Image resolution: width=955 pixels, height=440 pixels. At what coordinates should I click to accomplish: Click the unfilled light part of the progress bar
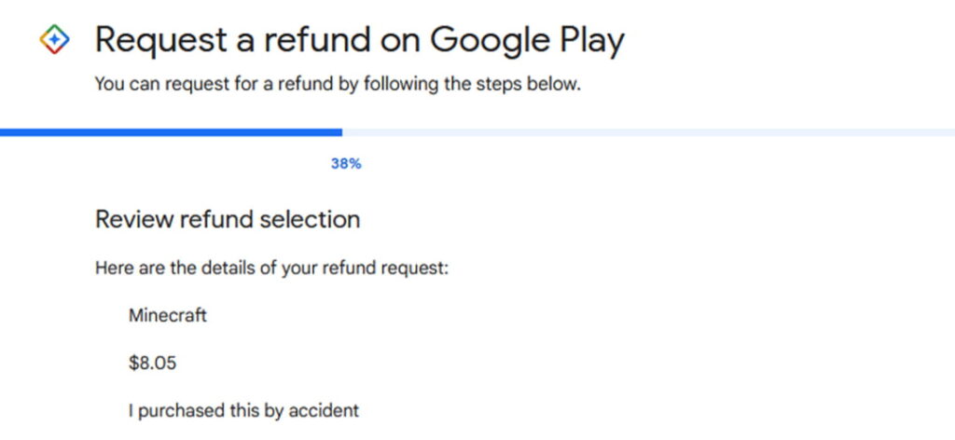tap(644, 132)
